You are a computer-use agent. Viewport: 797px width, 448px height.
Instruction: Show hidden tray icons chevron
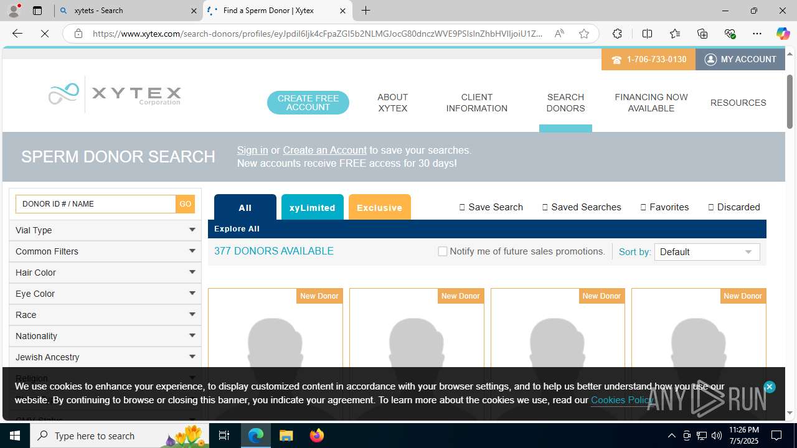click(x=671, y=436)
